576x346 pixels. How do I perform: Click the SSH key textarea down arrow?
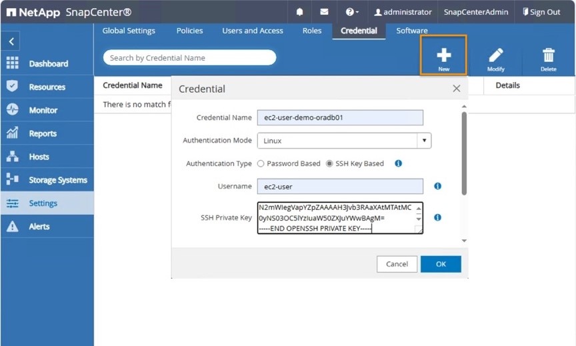(419, 219)
